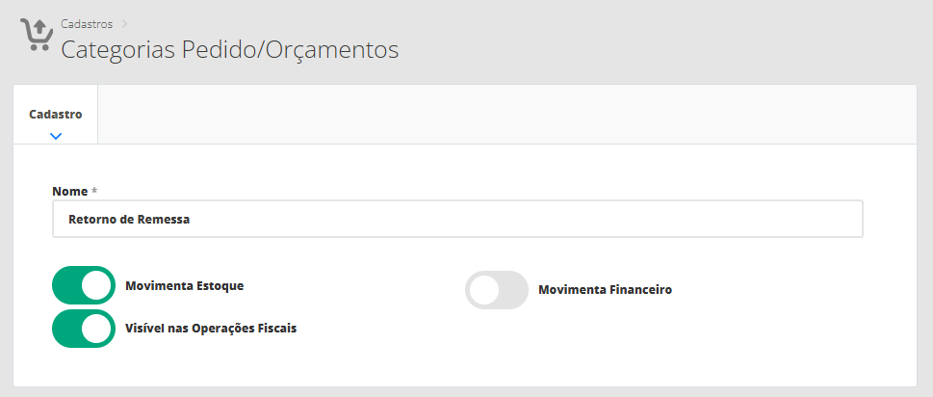Turn off Visível nas Operações Fiscais switch

[x=83, y=329]
